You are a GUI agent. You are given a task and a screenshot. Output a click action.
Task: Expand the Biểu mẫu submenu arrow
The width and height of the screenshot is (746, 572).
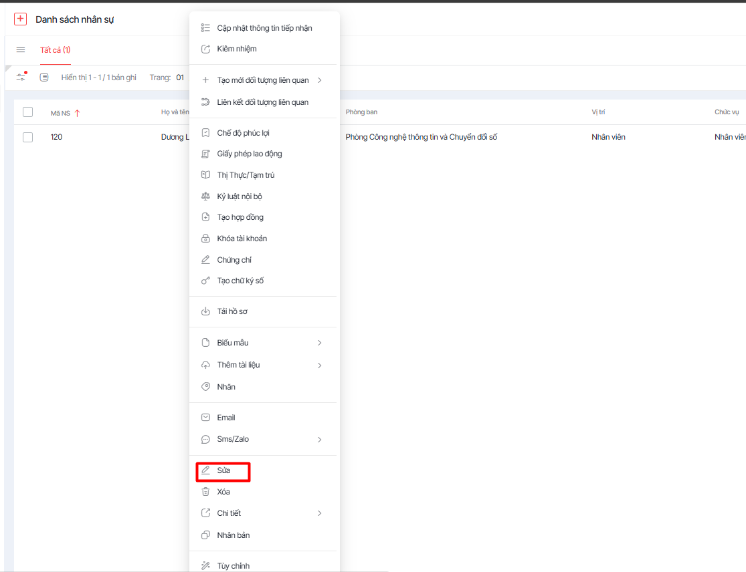click(x=319, y=343)
